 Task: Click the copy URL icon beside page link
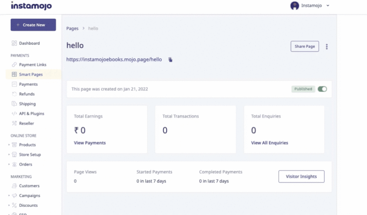point(171,59)
